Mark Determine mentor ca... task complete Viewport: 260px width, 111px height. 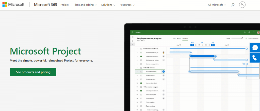[x=141, y=49]
